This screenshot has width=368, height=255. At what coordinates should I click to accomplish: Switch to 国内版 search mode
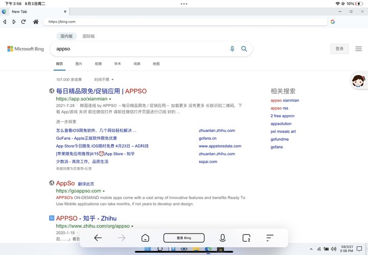pos(66,36)
